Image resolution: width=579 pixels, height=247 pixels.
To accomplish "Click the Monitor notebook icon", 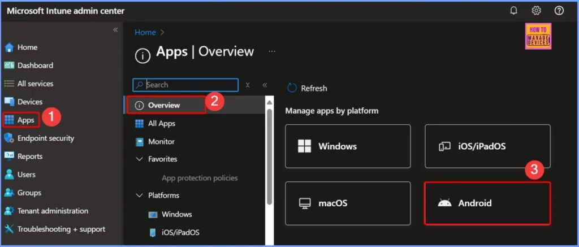I will pos(139,141).
